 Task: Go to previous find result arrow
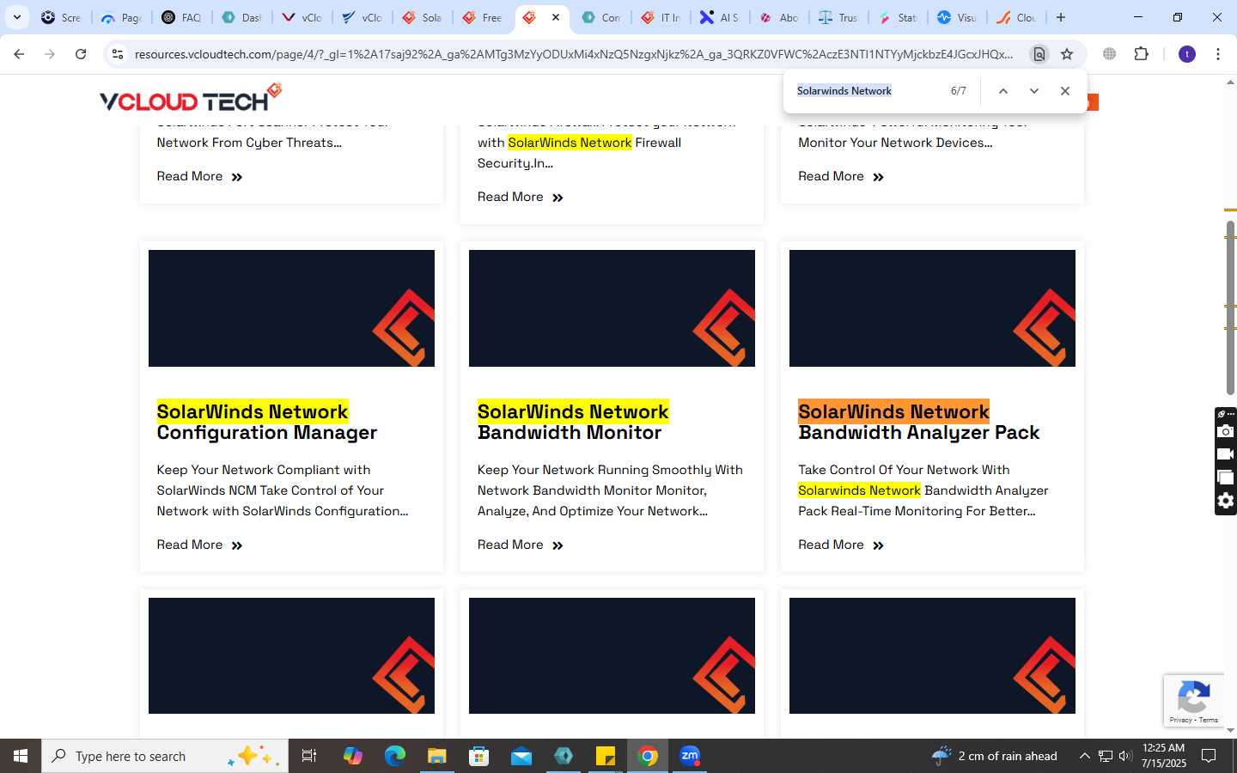click(x=1002, y=91)
